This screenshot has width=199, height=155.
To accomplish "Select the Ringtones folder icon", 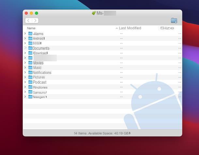I will [x=30, y=87].
